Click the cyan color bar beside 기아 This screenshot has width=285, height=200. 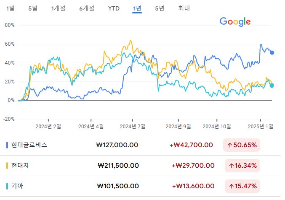(7, 186)
